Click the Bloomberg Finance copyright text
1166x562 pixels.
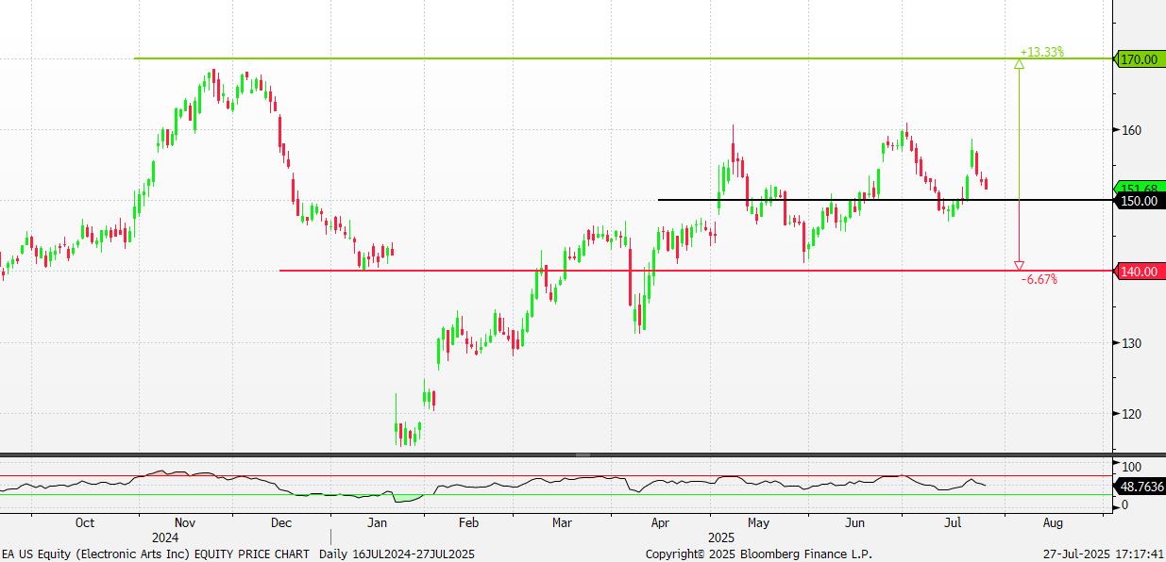point(758,554)
